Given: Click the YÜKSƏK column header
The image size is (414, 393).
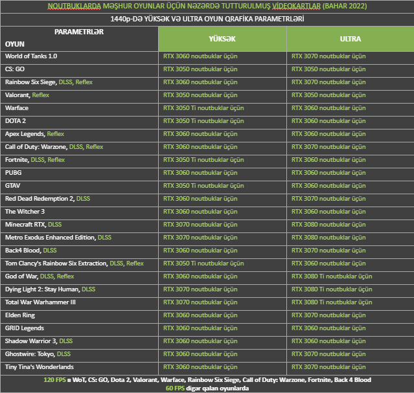Looking at the screenshot, I should pyautogui.click(x=222, y=39).
